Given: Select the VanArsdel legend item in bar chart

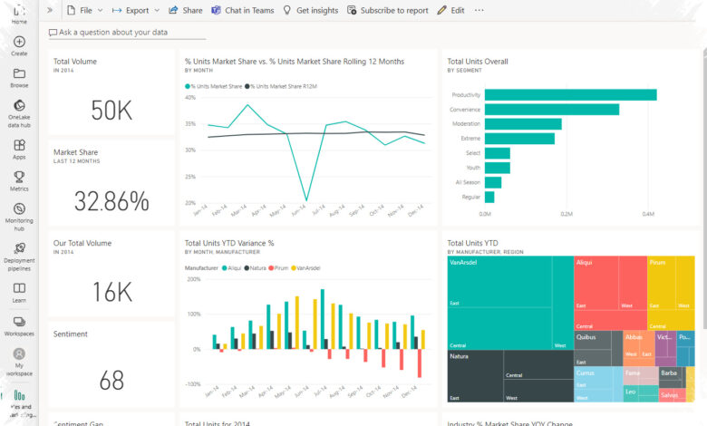Looking at the screenshot, I should (305, 267).
